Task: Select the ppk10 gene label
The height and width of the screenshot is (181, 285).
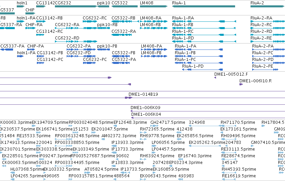Action: pyautogui.click(x=103, y=3)
